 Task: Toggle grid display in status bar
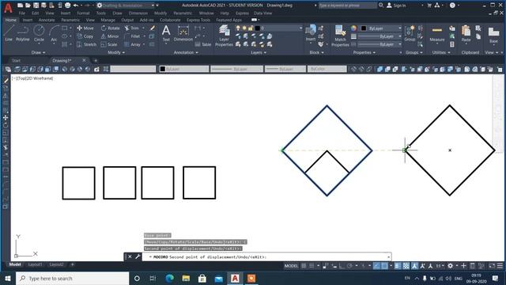pos(304,266)
